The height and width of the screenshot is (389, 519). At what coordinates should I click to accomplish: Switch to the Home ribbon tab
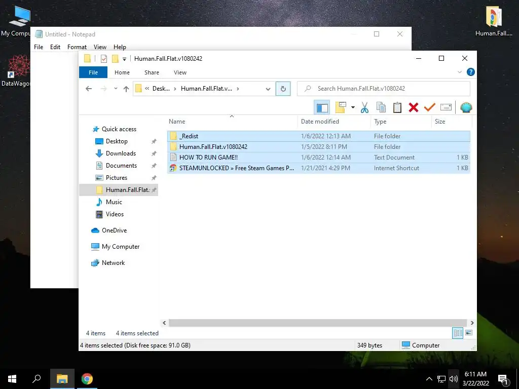click(122, 72)
